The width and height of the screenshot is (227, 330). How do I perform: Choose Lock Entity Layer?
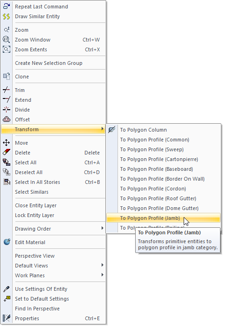click(53, 215)
